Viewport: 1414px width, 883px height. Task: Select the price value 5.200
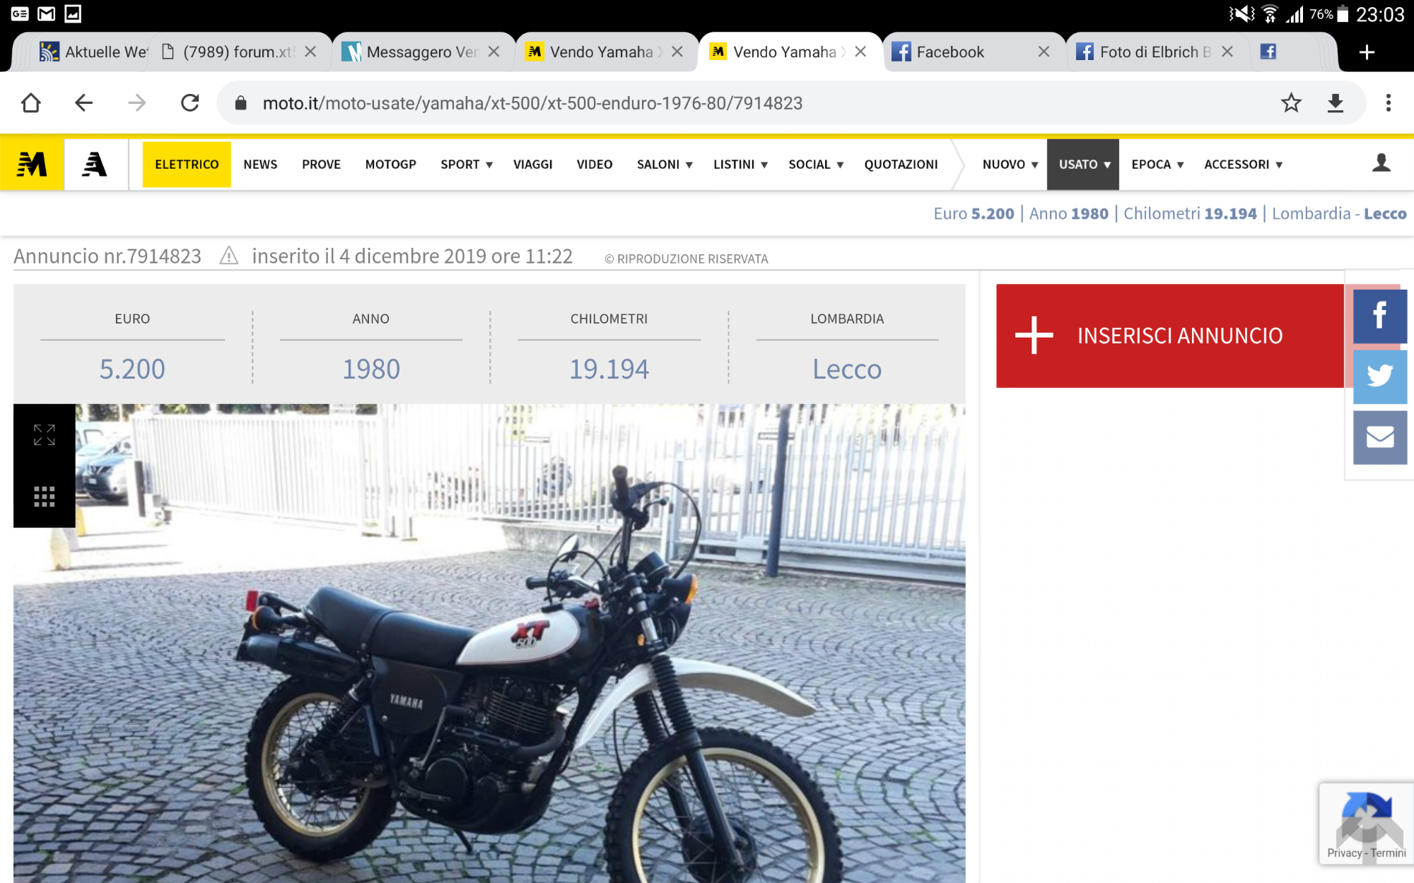[x=132, y=369]
